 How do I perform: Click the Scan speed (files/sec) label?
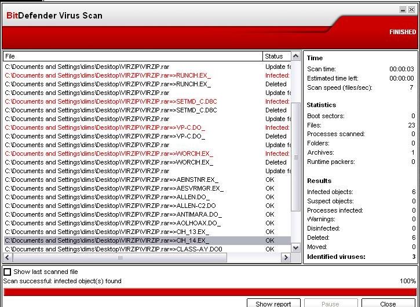[x=339, y=87]
